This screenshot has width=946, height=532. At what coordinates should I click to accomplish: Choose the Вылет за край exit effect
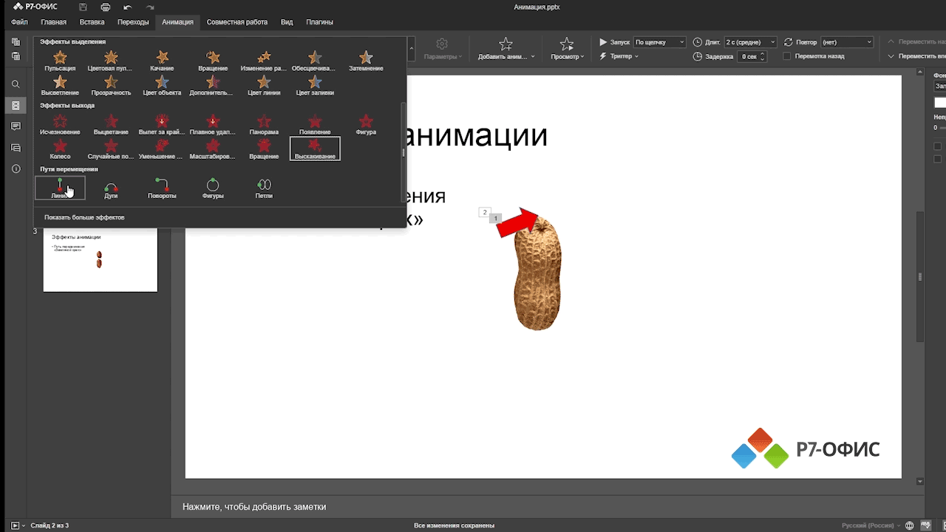tap(162, 124)
